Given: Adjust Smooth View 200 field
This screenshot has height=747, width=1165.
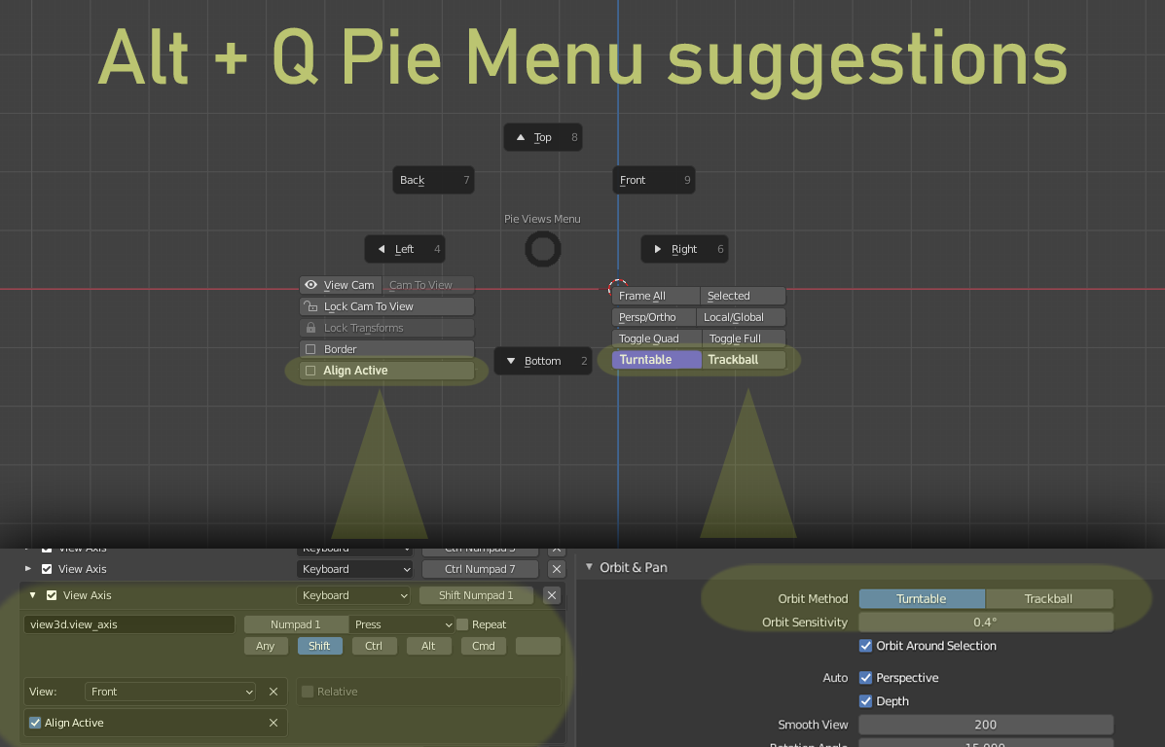Looking at the screenshot, I should tap(986, 724).
